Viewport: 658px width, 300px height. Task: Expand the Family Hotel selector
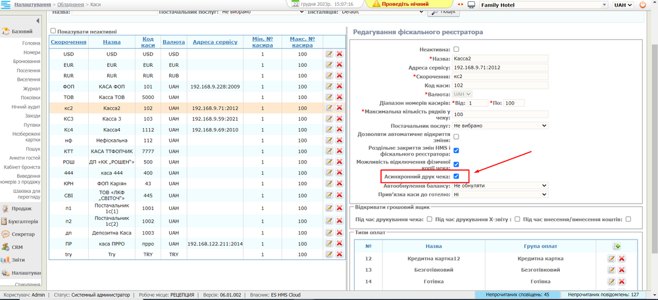(543, 5)
